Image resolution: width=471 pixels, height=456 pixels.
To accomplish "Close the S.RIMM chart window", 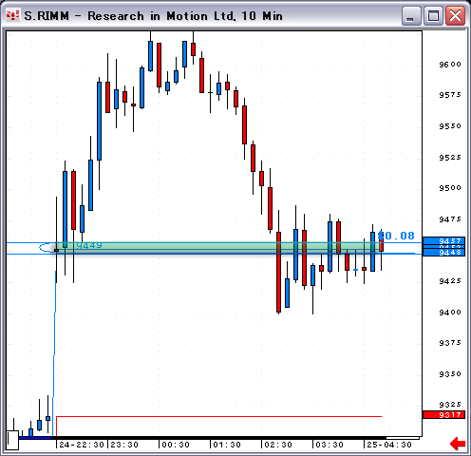I will 455,15.
